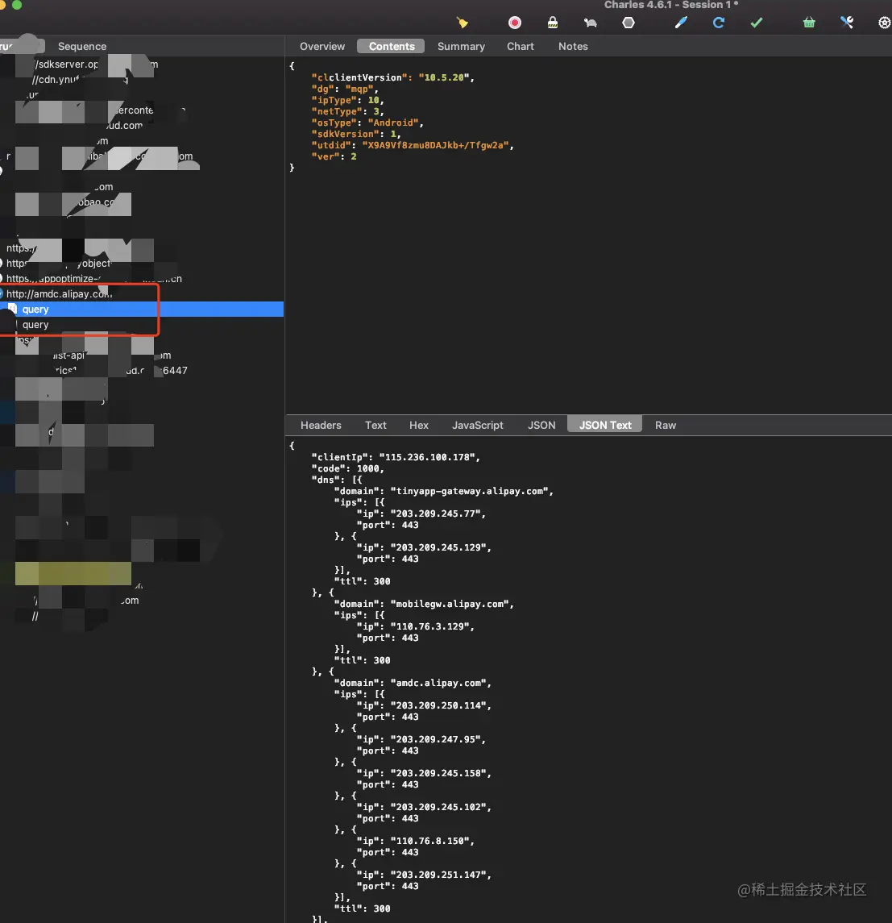Click the "osType": "Android" line

[367, 123]
